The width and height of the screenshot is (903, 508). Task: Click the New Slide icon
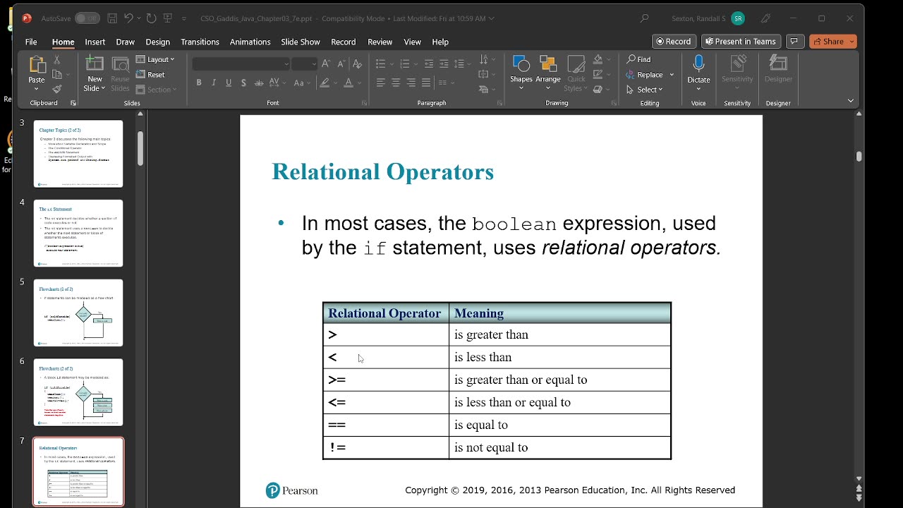95,65
